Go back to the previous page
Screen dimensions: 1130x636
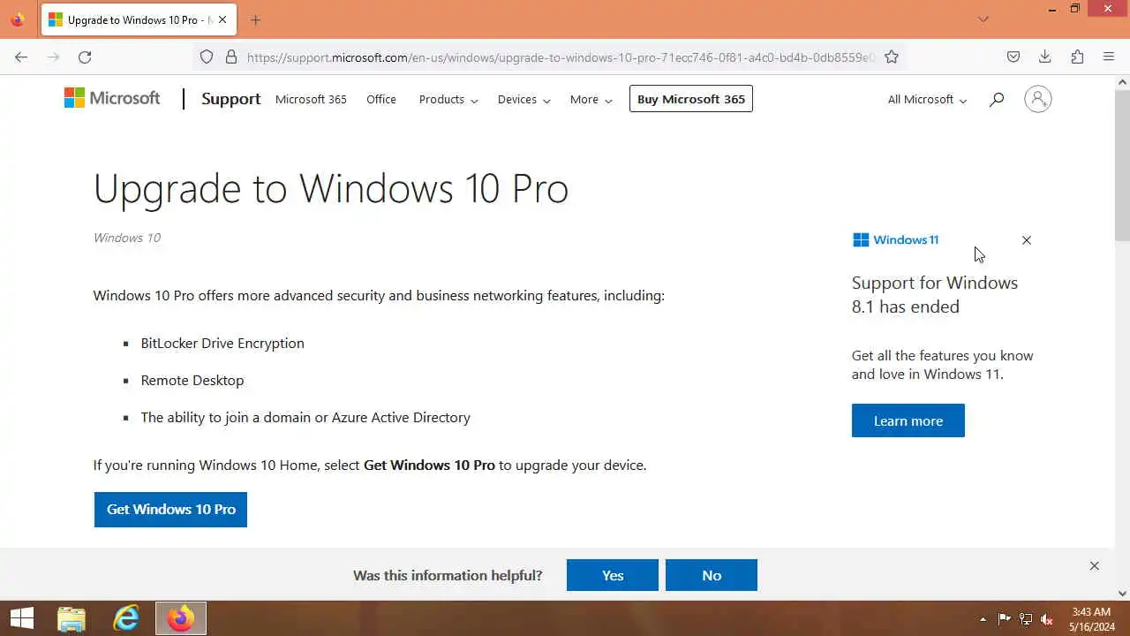[x=21, y=57]
